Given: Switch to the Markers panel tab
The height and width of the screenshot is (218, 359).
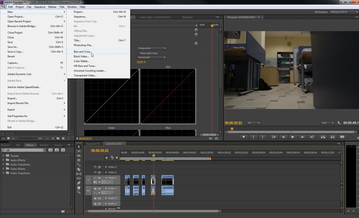Looking at the screenshot, I should pyautogui.click(x=44, y=145).
